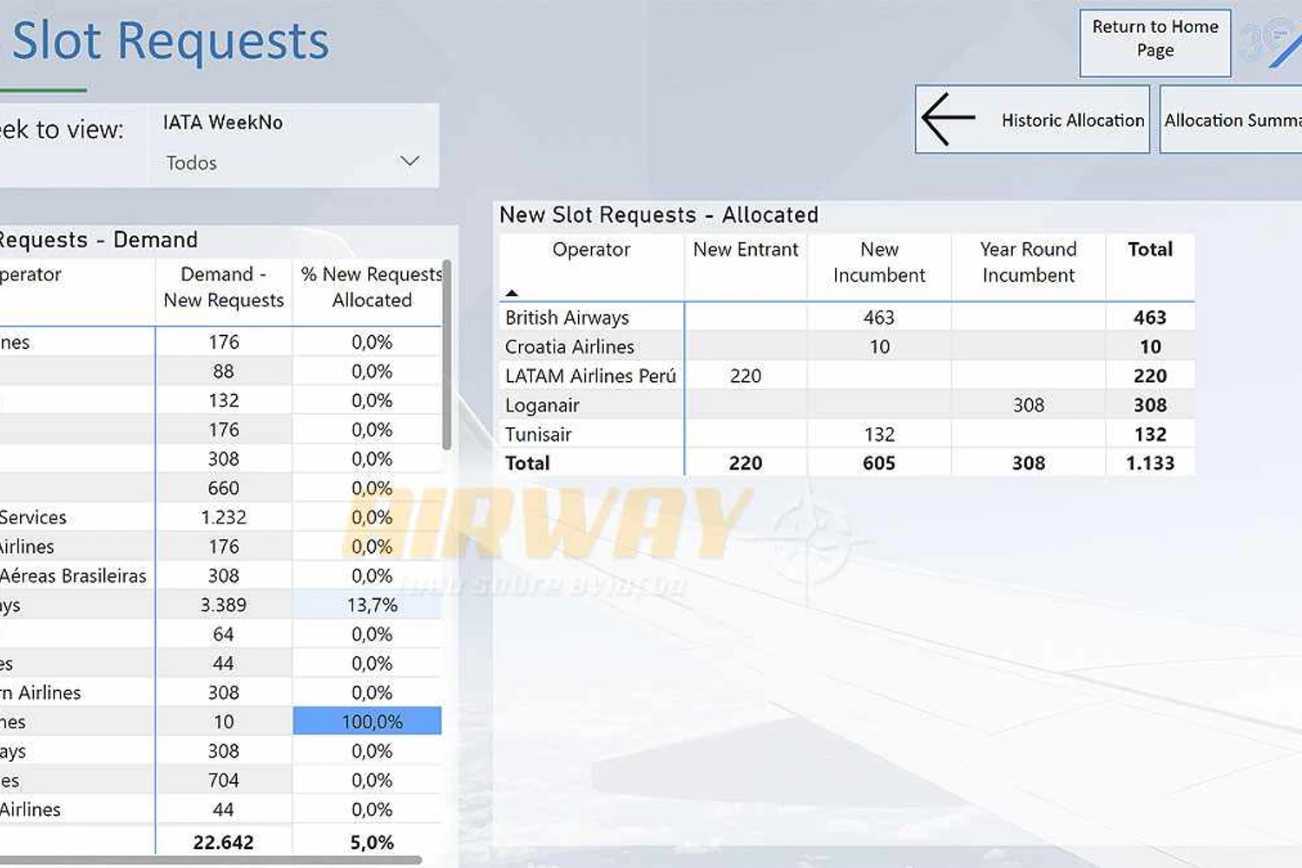
Task: Select the Tunisair row label
Action: click(538, 434)
